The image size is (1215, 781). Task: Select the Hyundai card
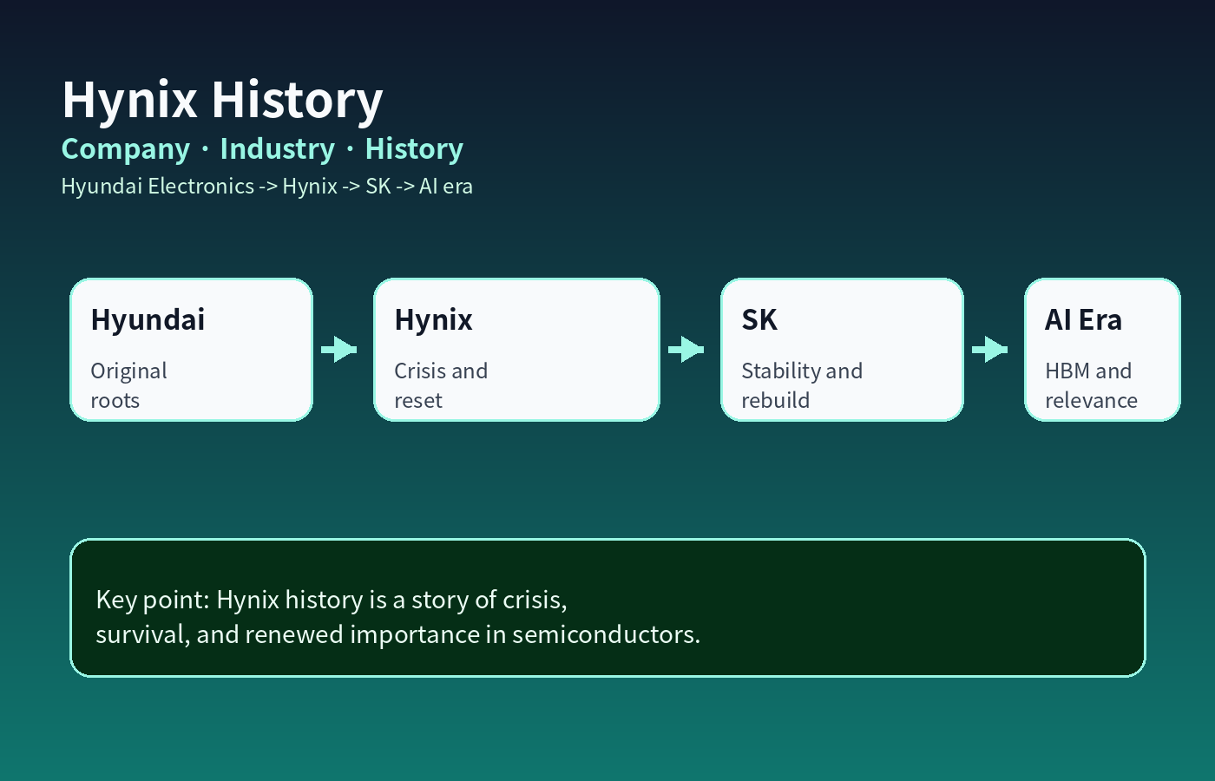pyautogui.click(x=191, y=350)
